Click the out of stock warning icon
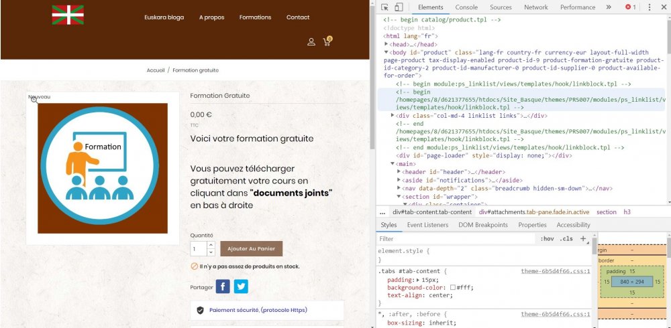 pos(195,266)
